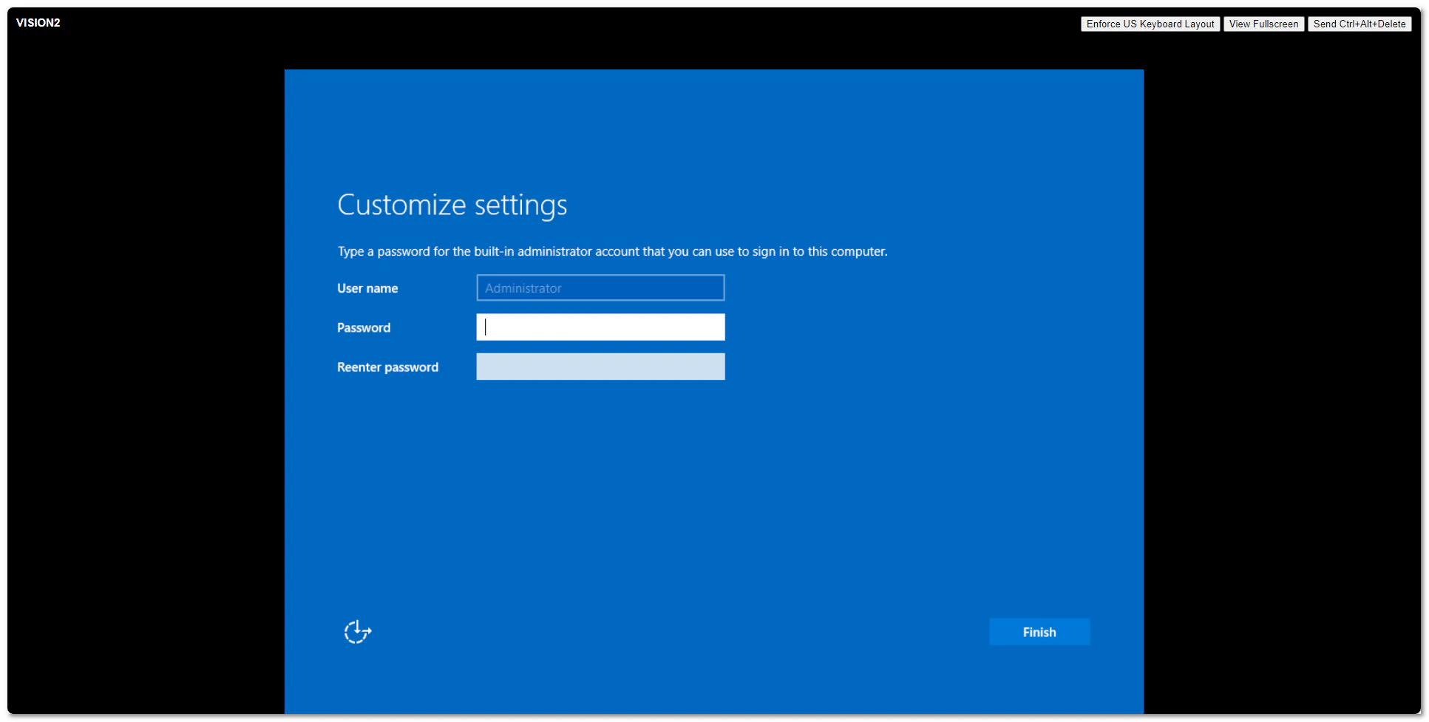Image resolution: width=1429 pixels, height=722 pixels.
Task: Click the 'Password' label text
Action: (x=364, y=327)
